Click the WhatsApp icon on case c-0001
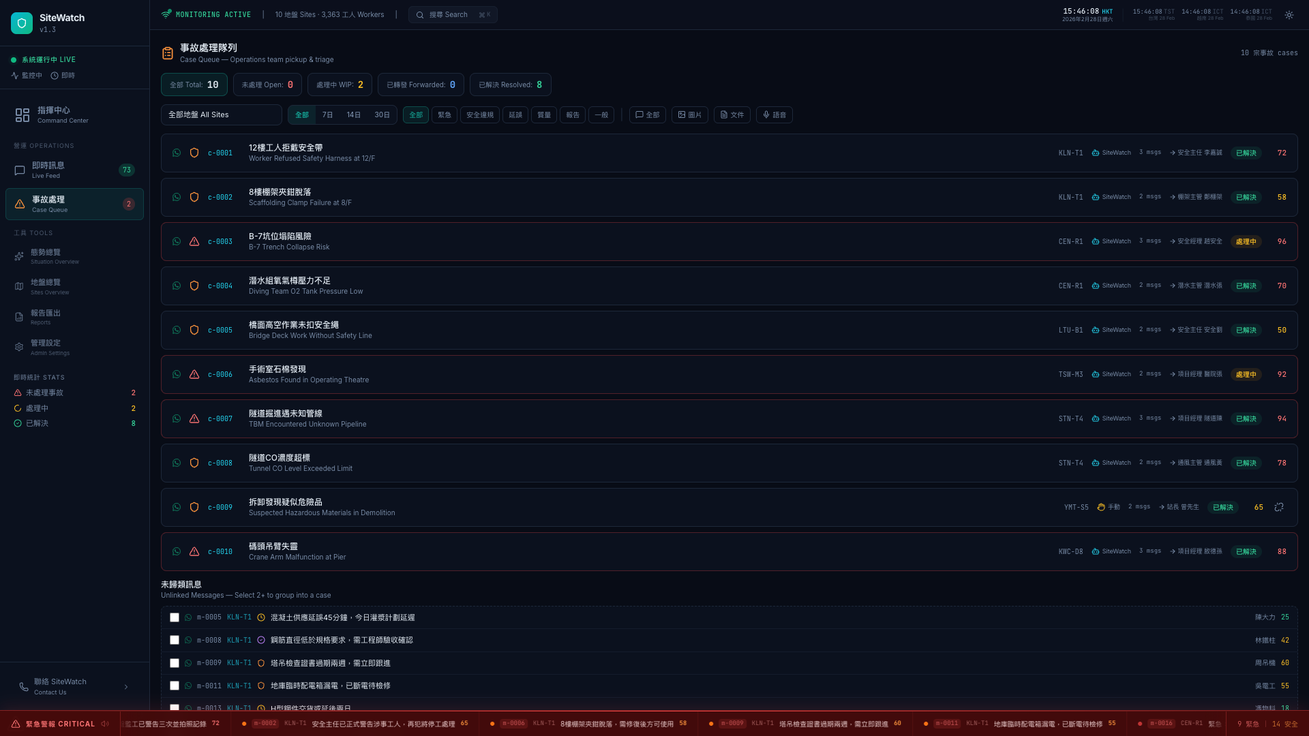 [177, 153]
